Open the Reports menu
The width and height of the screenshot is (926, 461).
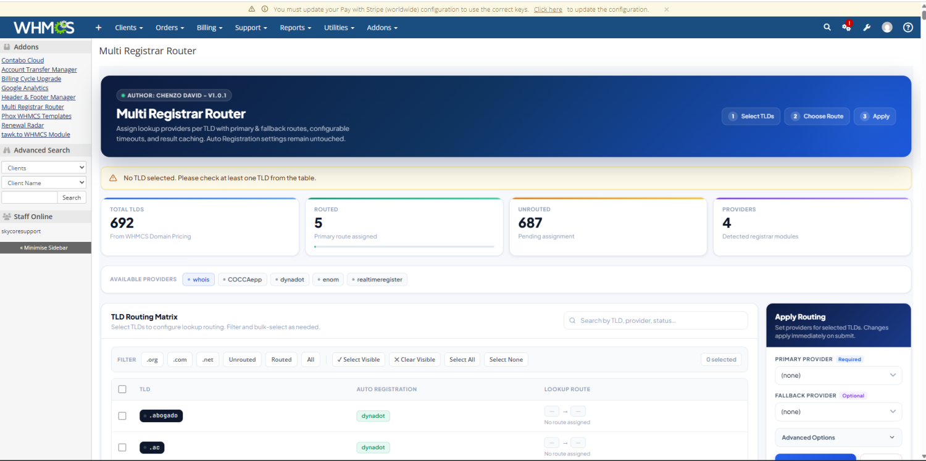click(x=296, y=28)
